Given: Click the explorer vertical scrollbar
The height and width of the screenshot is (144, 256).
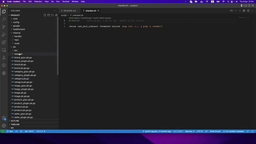Looking at the screenshot, I should tap(58, 46).
